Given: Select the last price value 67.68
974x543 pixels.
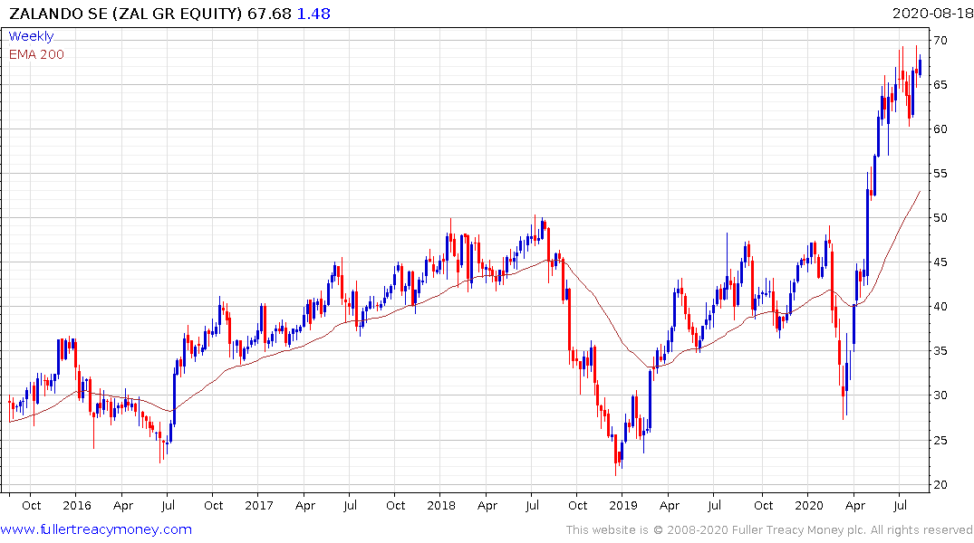Looking at the screenshot, I should point(269,13).
